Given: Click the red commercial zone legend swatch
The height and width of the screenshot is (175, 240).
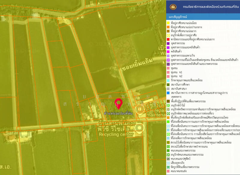Looking at the screenshot, I should tap(168, 39).
